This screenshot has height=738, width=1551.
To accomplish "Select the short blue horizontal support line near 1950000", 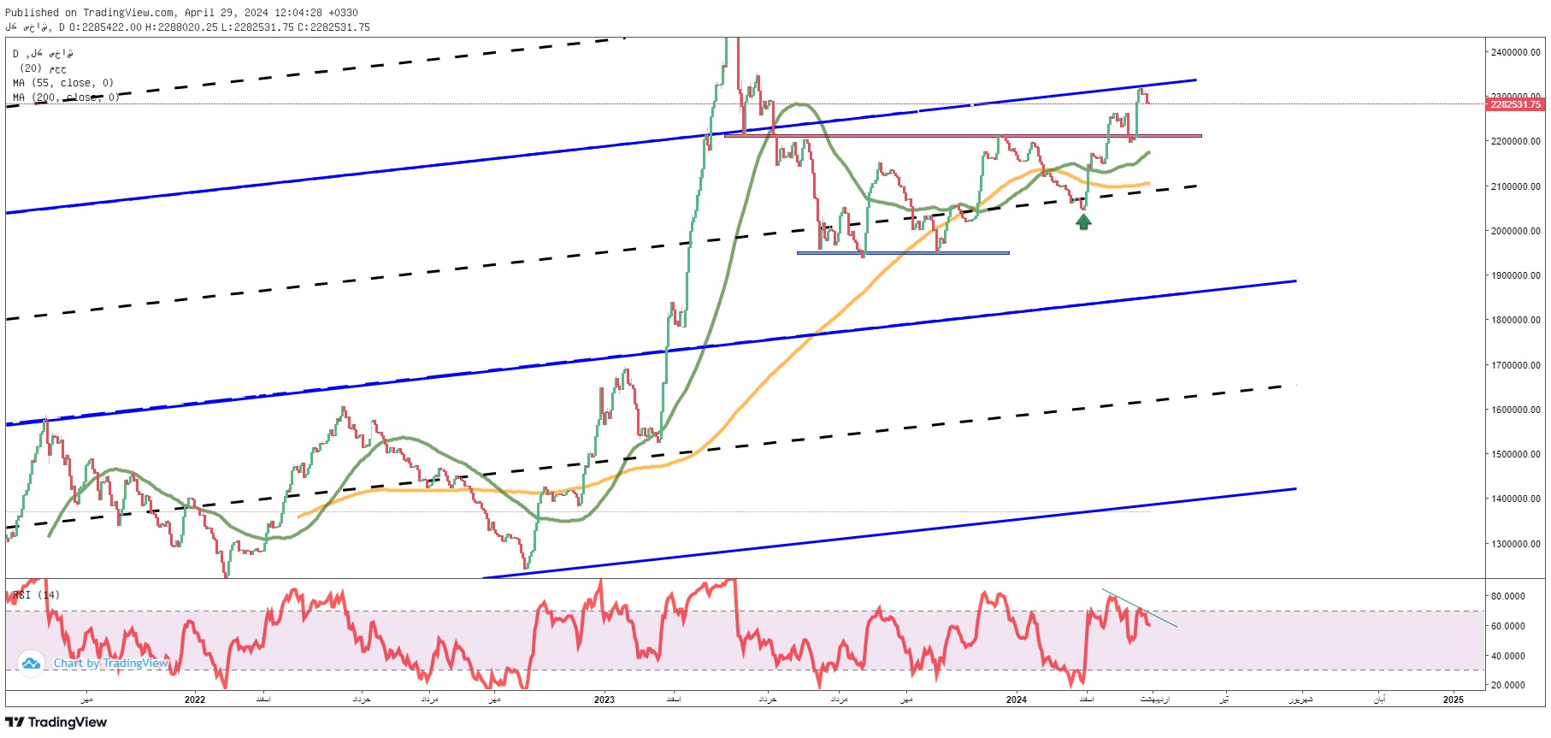I will click(903, 253).
